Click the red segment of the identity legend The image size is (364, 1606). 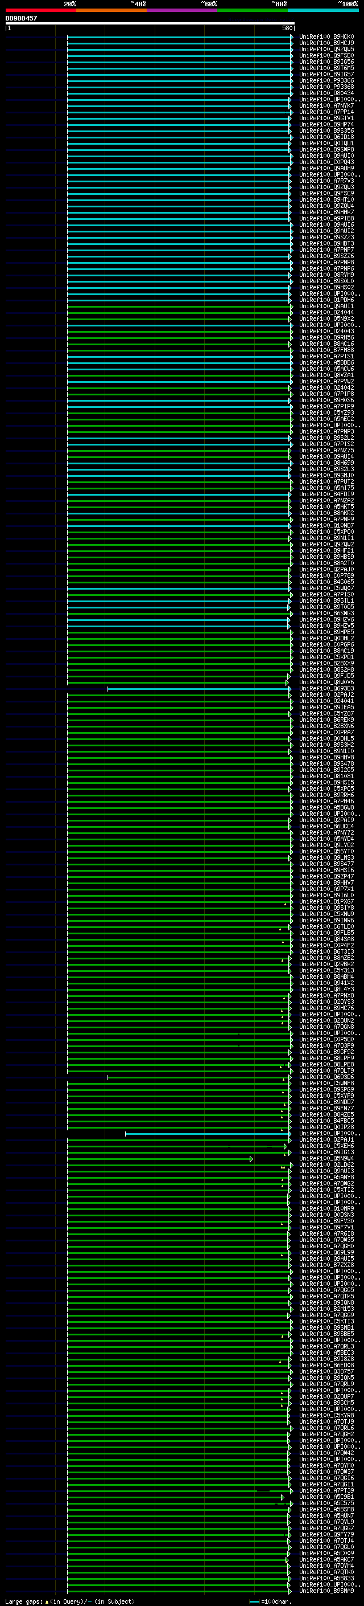click(x=40, y=10)
